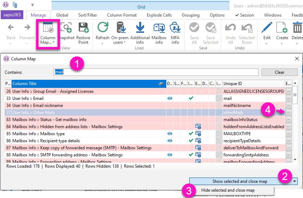Close the Column Map dialog

pos(297,59)
